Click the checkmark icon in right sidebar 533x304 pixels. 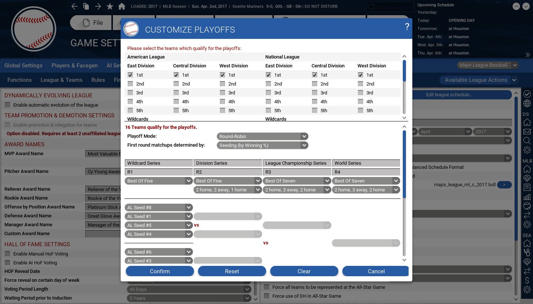pos(527,94)
